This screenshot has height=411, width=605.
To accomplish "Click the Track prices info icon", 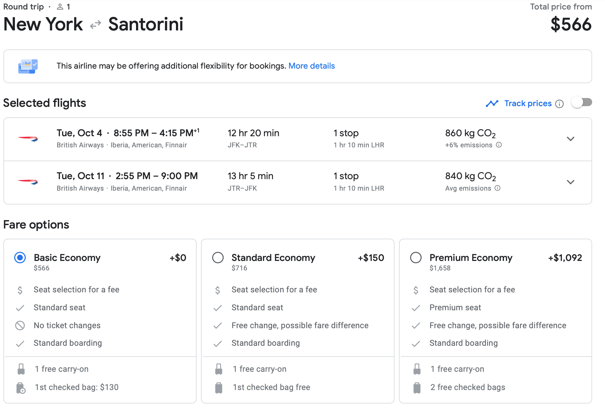I will tap(560, 104).
